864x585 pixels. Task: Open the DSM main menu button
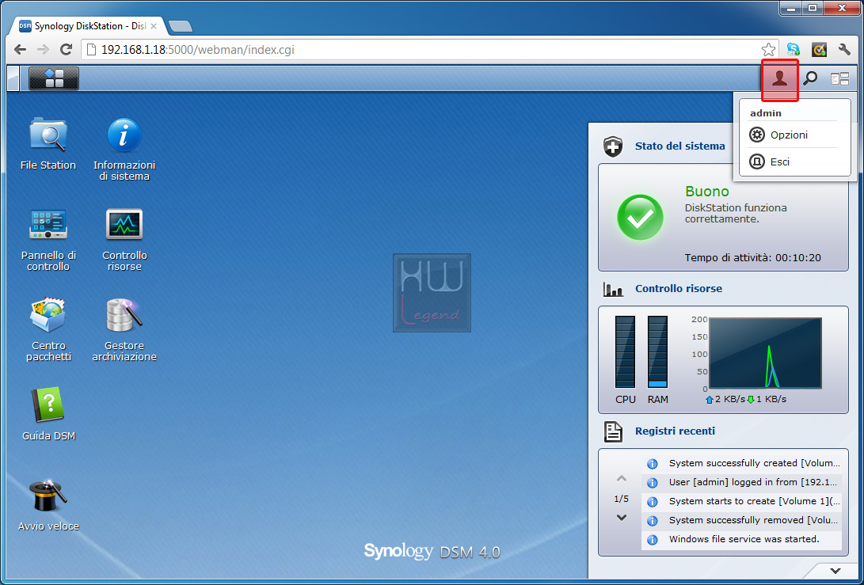pyautogui.click(x=53, y=78)
